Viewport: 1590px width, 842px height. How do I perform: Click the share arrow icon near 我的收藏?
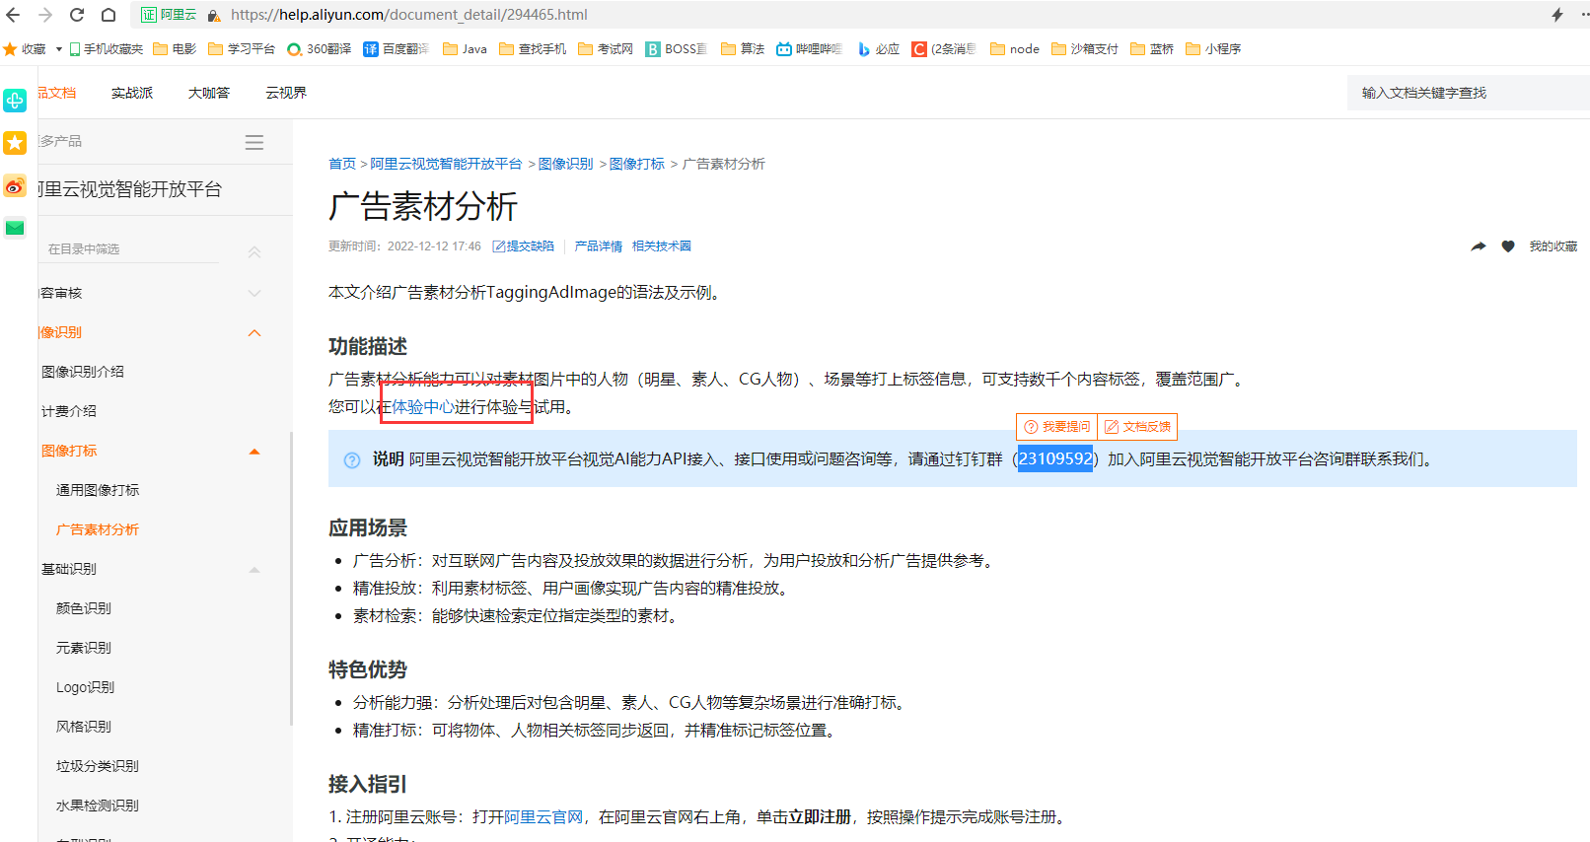(x=1478, y=246)
